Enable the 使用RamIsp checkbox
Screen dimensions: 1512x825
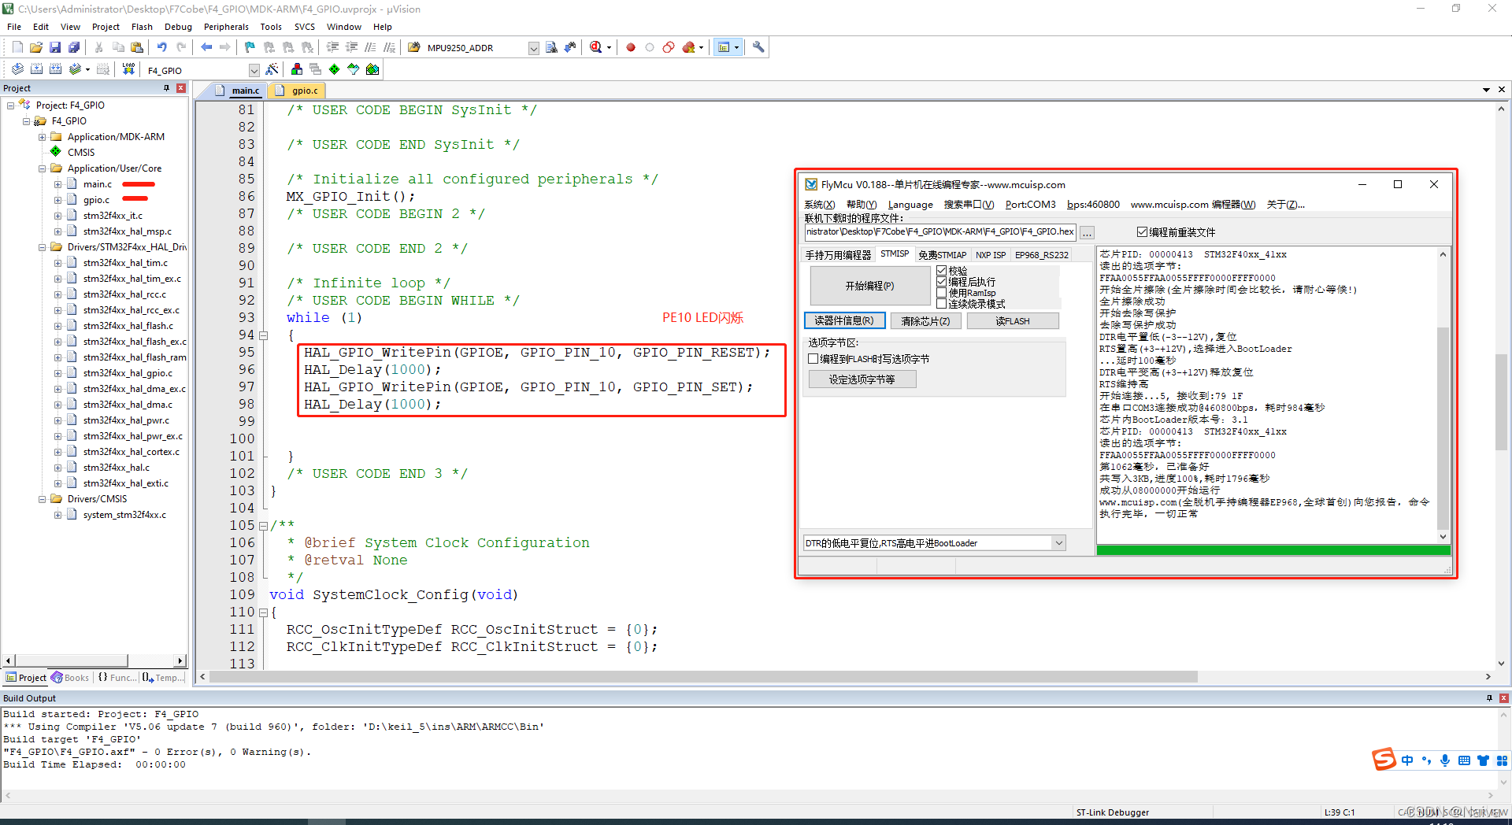(x=943, y=292)
